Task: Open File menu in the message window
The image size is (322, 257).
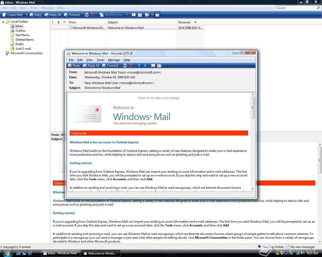Action: (x=71, y=60)
